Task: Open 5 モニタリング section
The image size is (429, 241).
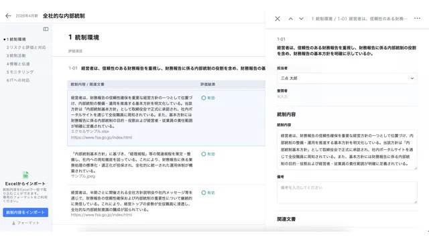Action: pyautogui.click(x=20, y=72)
